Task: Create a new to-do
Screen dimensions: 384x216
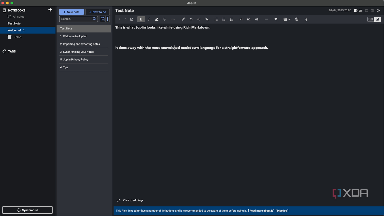Action: (98, 12)
